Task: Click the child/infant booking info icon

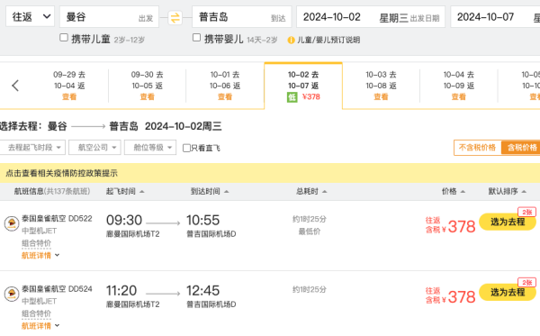Action: coord(291,40)
